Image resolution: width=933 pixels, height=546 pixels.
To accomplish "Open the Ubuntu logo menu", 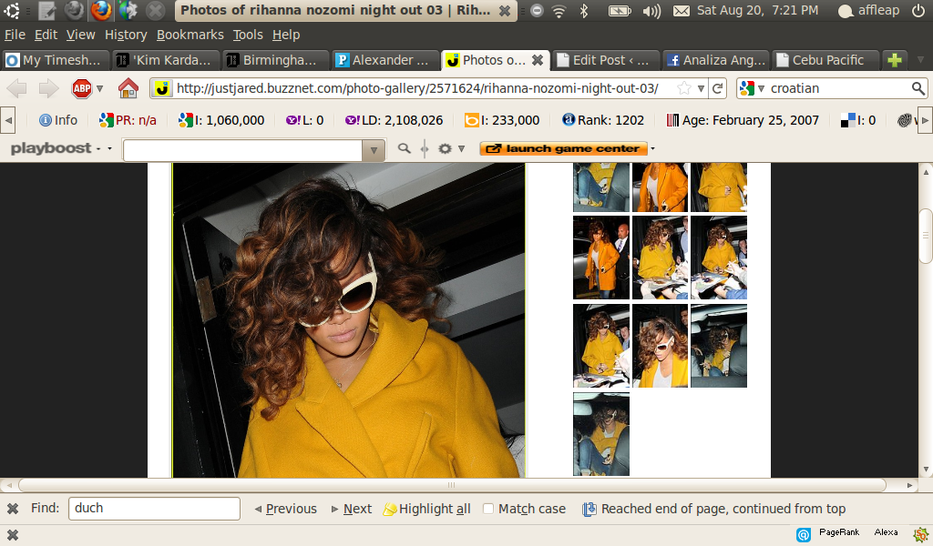I will (x=11, y=10).
